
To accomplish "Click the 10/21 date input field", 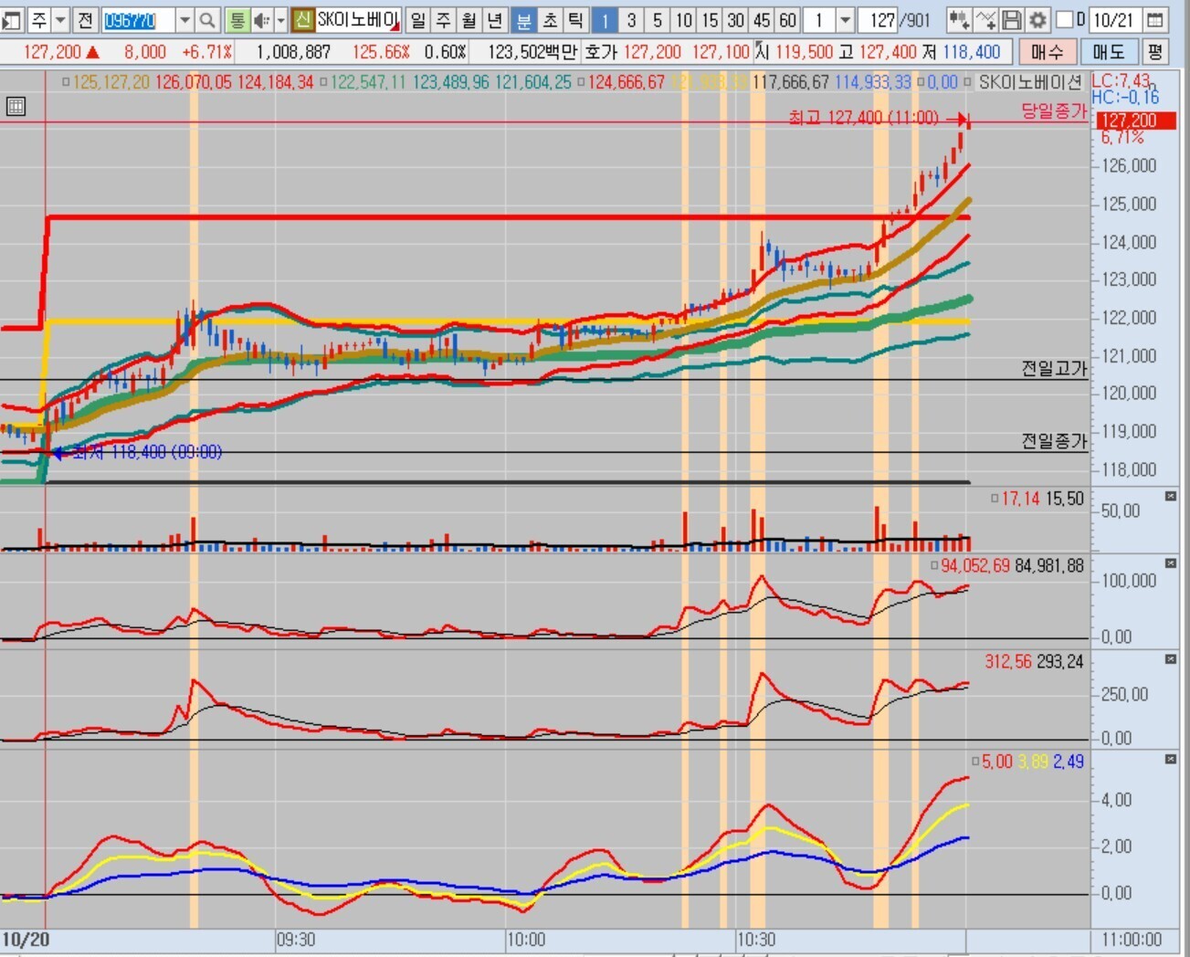I will (x=1112, y=20).
